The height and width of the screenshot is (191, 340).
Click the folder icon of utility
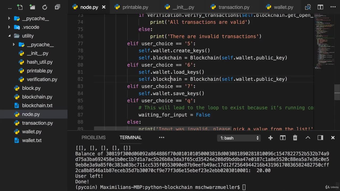coord(17,36)
